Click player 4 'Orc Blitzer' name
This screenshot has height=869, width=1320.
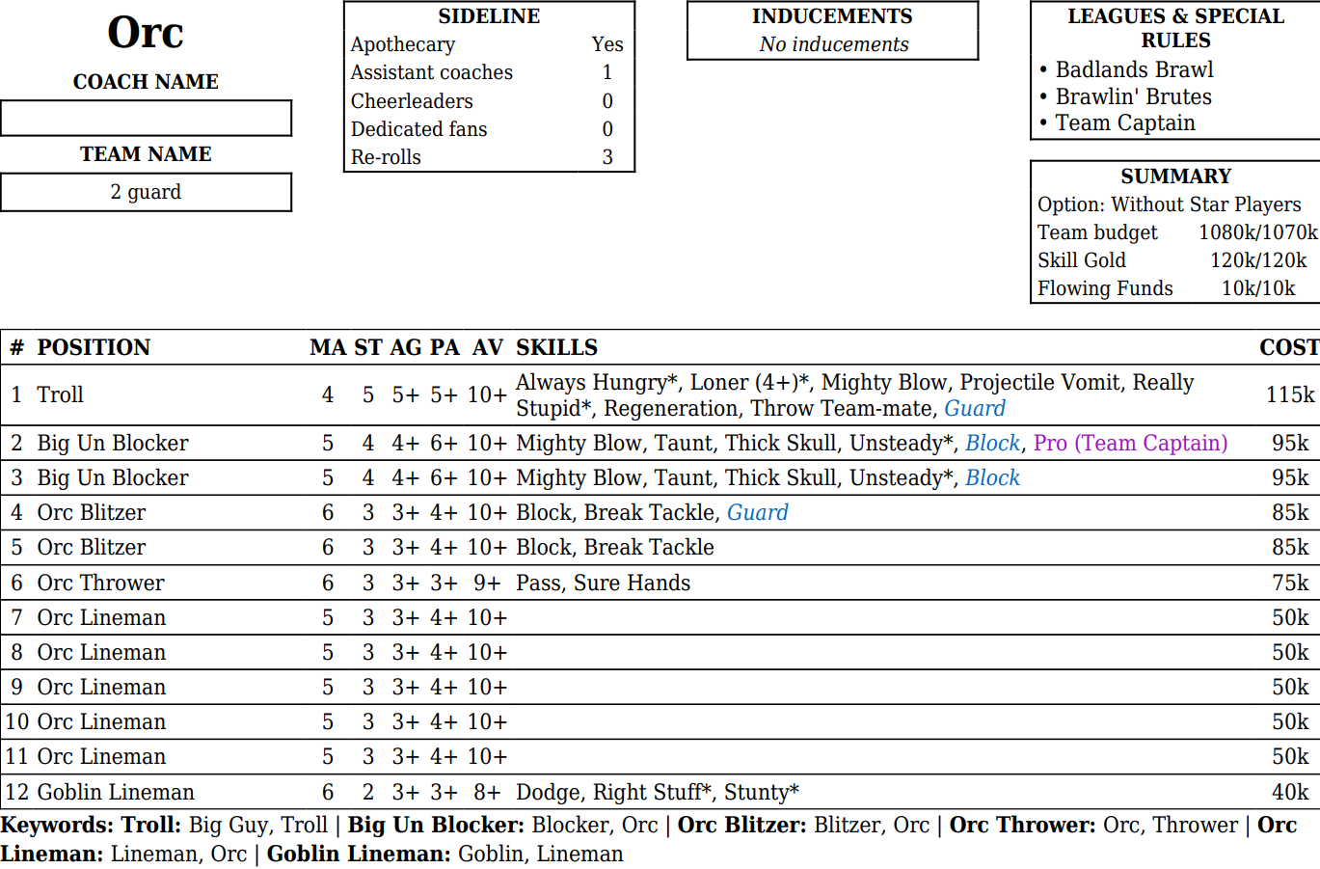(x=92, y=512)
